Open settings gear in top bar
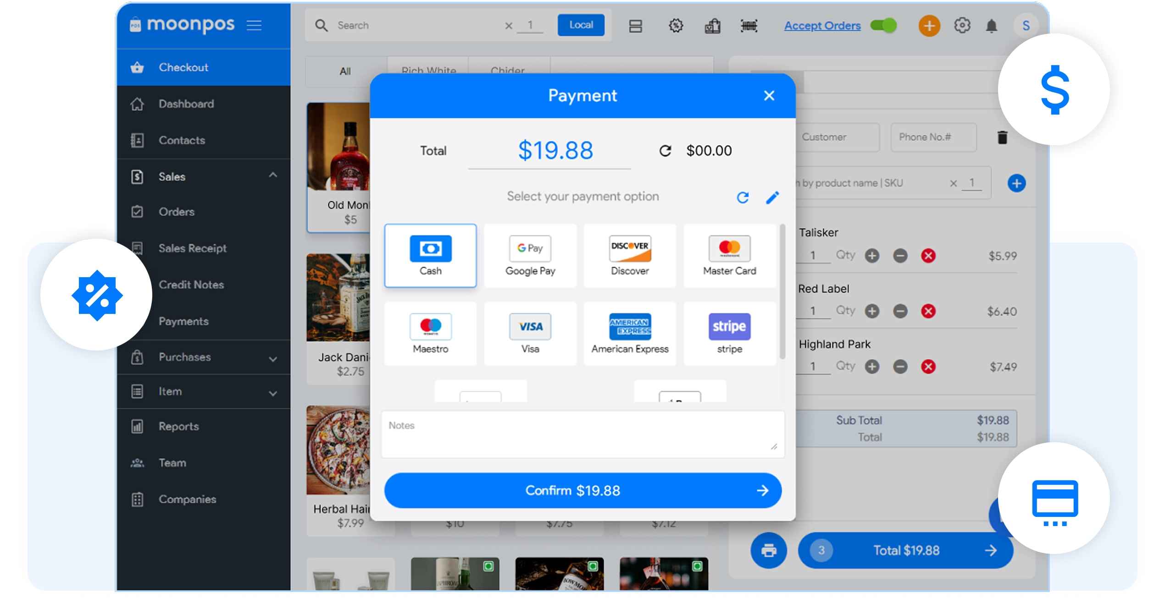 962,26
